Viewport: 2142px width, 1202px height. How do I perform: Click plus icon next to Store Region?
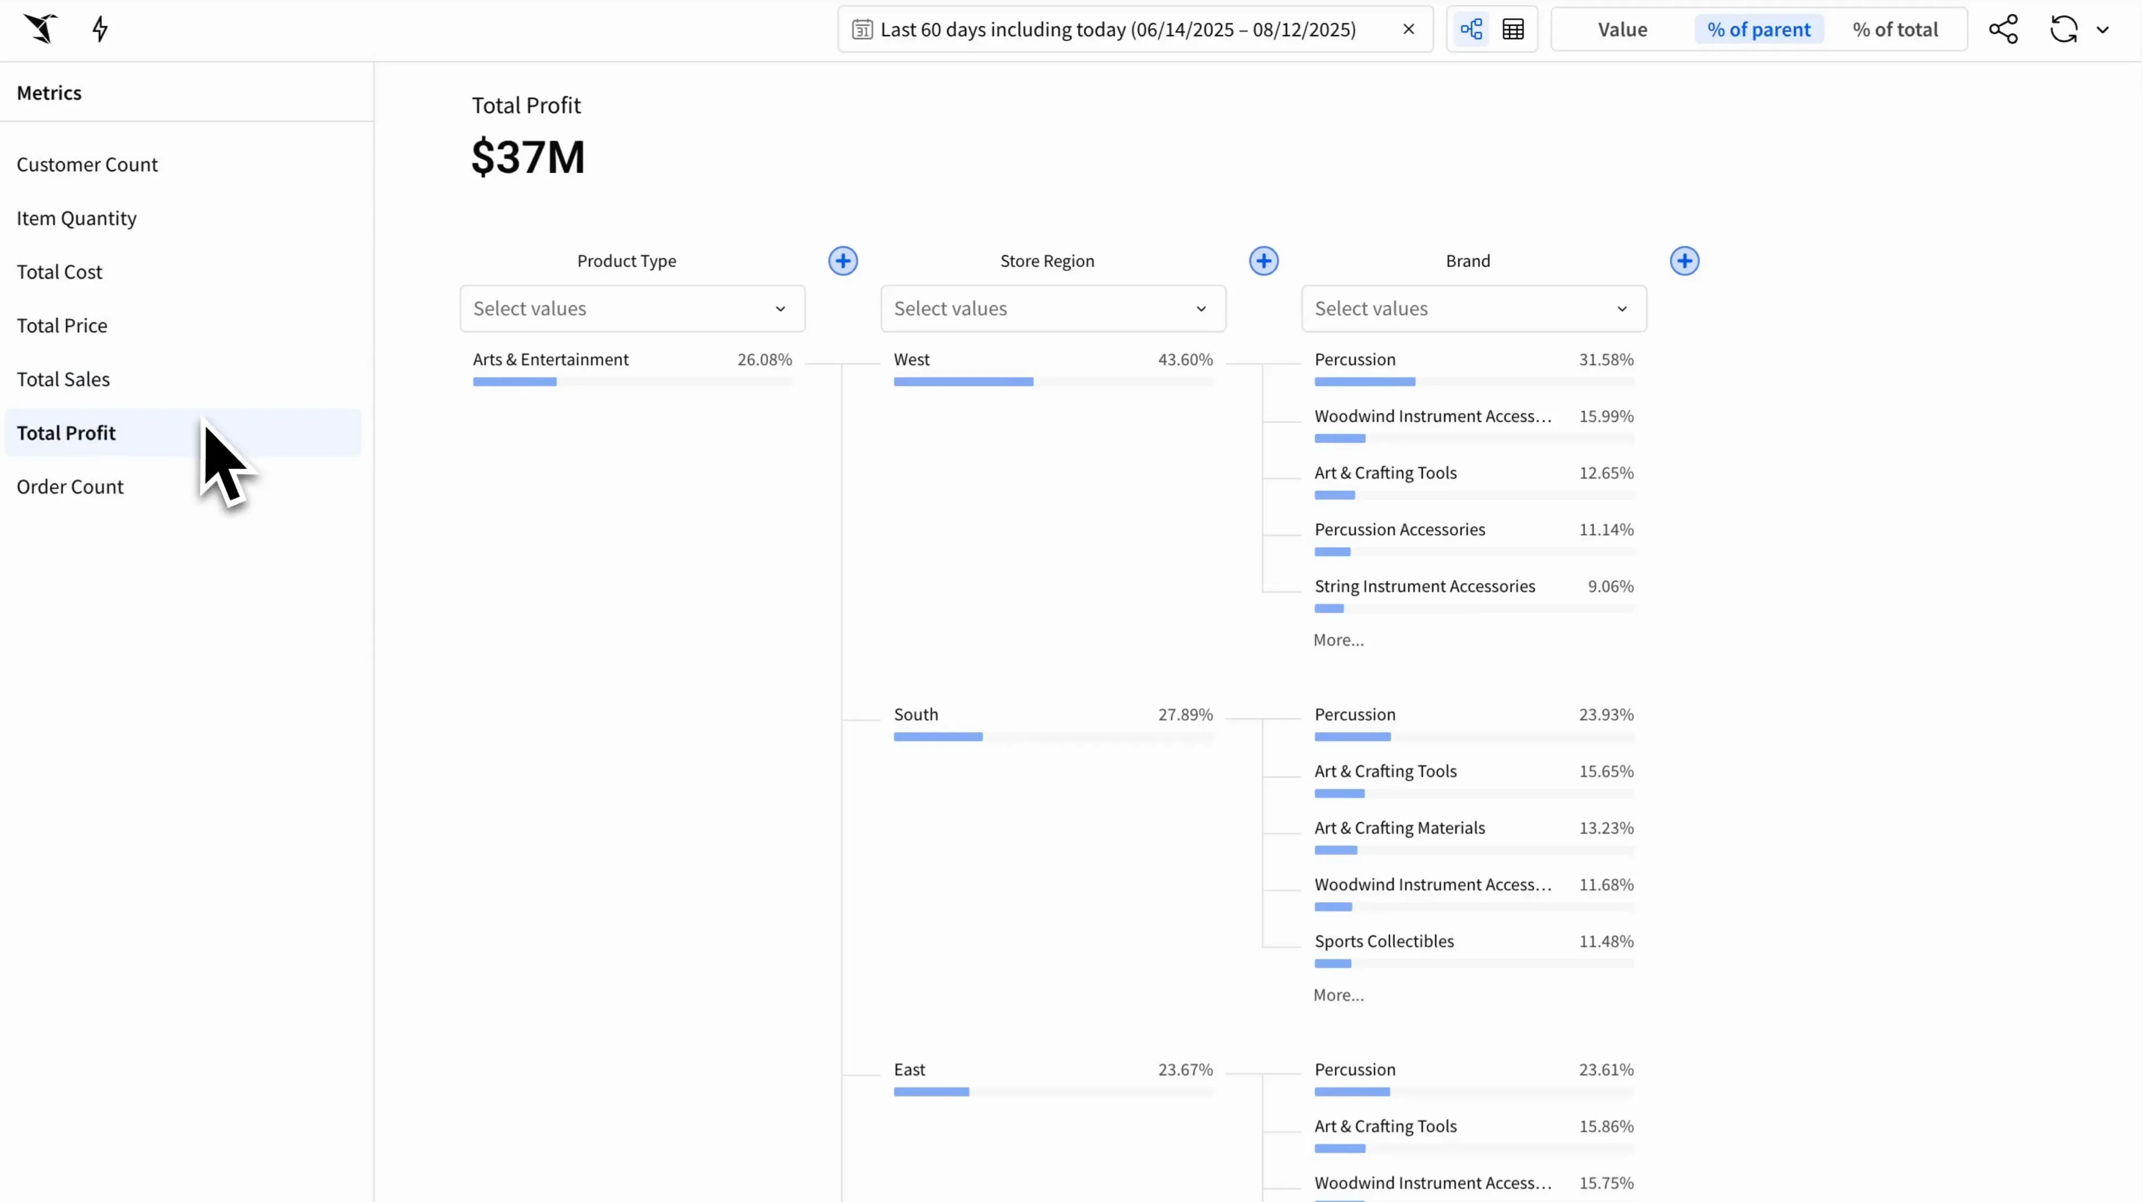tap(1263, 261)
